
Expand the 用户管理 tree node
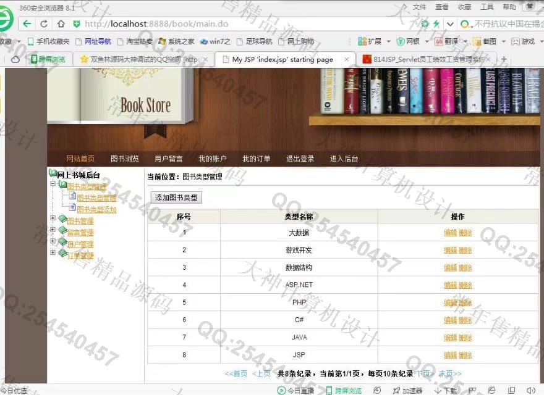pyautogui.click(x=53, y=241)
